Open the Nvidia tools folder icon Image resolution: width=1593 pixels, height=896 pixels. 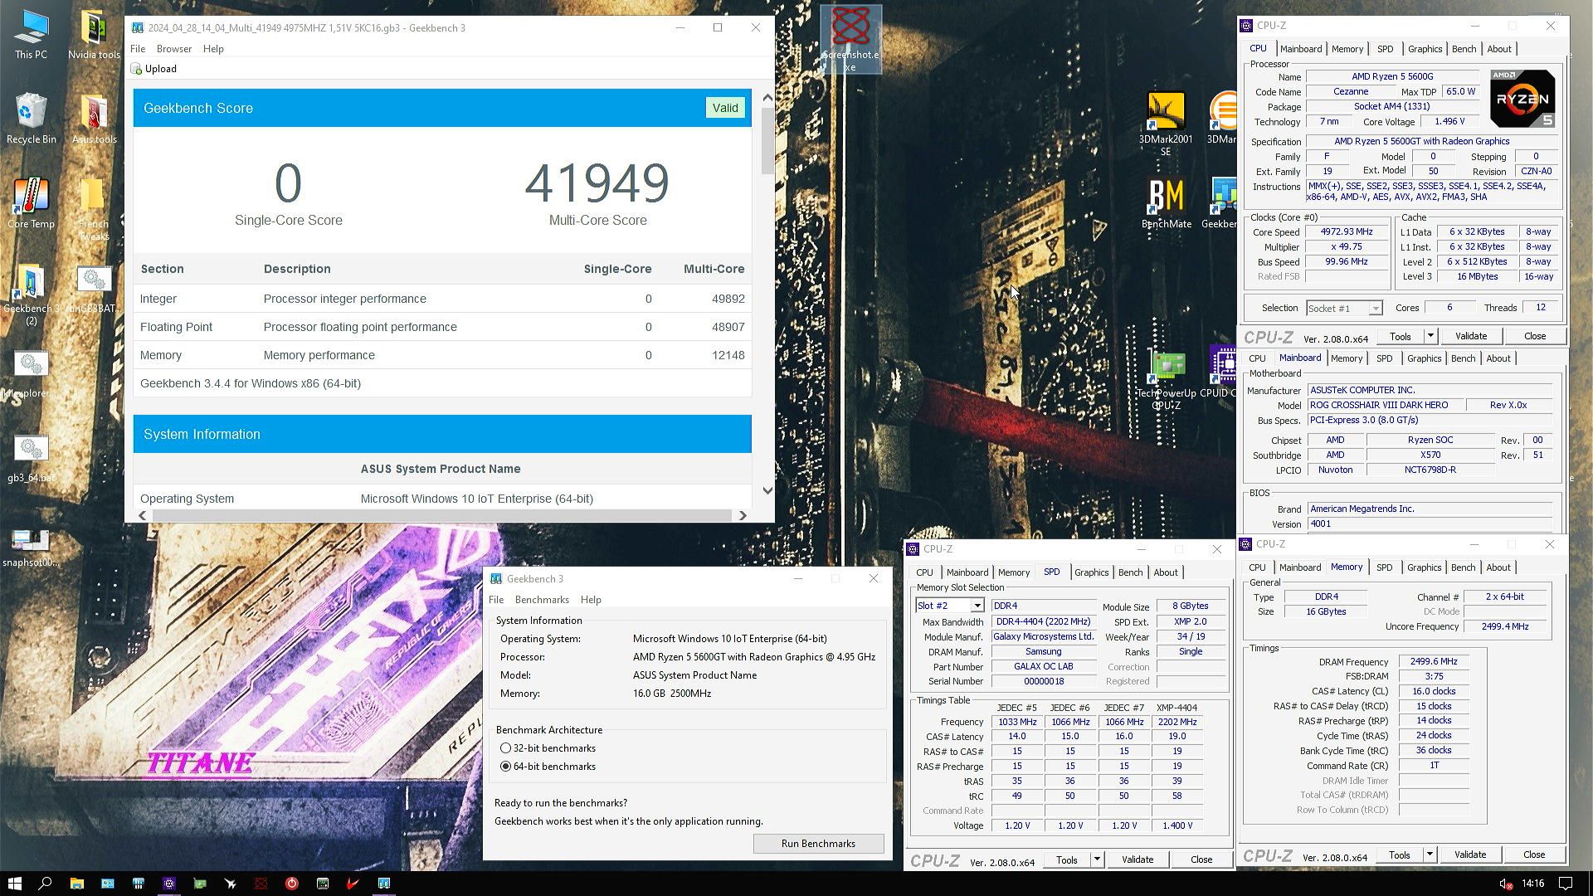[94, 35]
